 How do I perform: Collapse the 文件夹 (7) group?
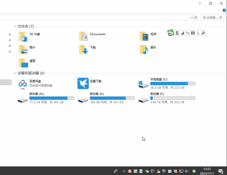coord(15,27)
